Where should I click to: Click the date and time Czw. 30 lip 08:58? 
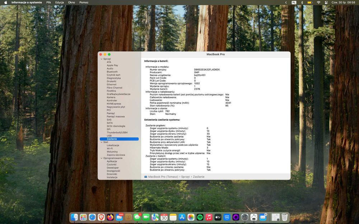coord(343,3)
